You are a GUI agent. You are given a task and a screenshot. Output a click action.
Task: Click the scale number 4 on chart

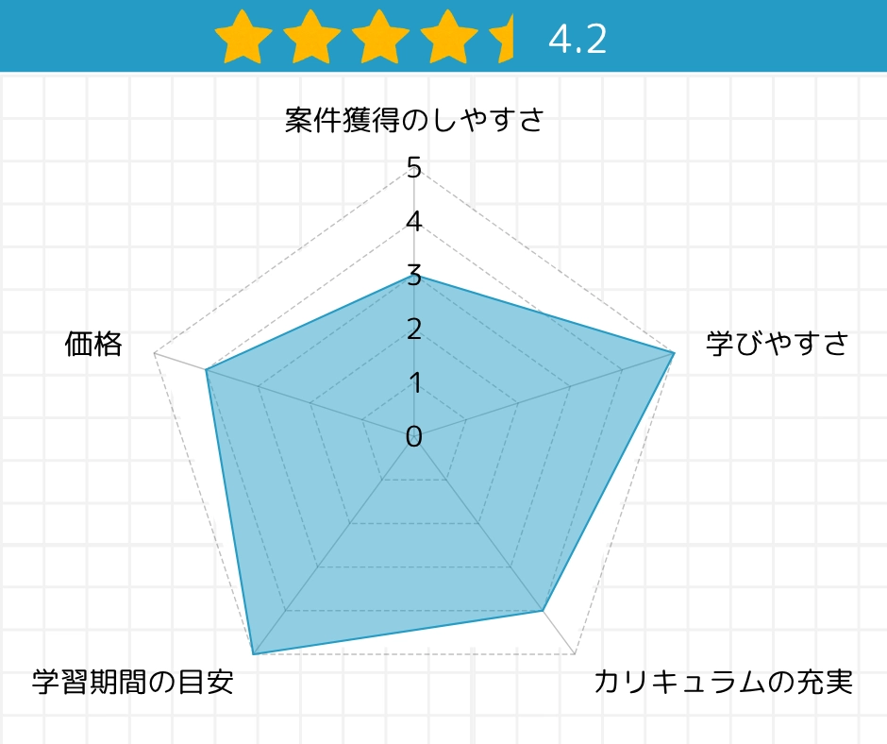click(414, 221)
